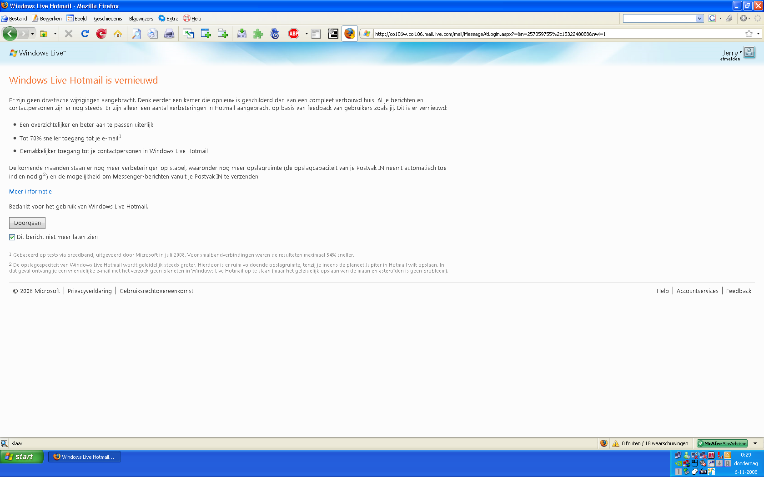Open dropdown next to the up-folder icon
The width and height of the screenshot is (764, 477).
55,34
